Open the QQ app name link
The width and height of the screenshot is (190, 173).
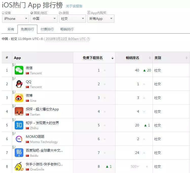29,82
